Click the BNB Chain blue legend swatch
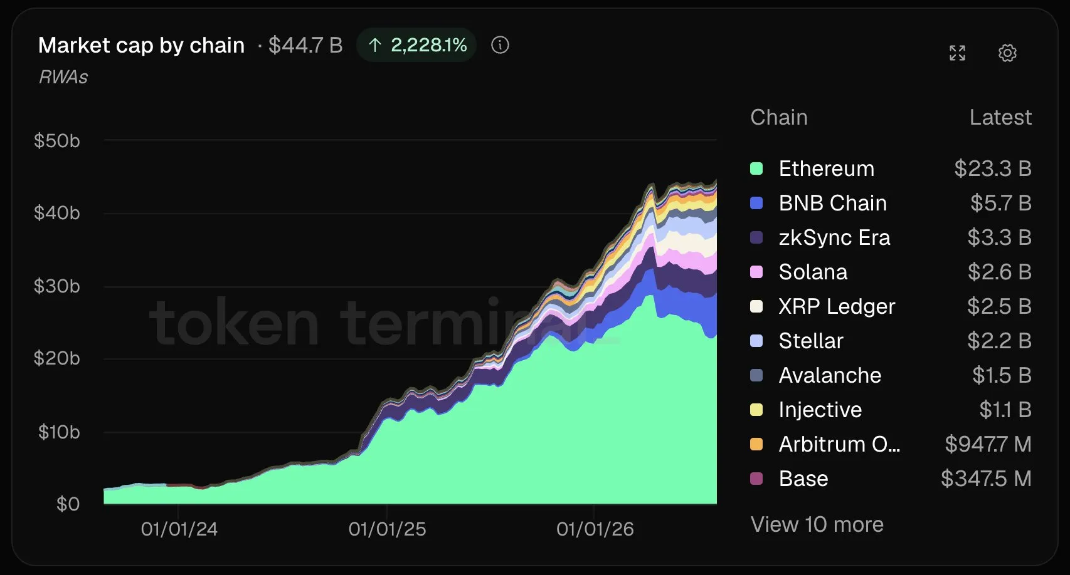Screen dimensions: 1070x575 (x=756, y=203)
